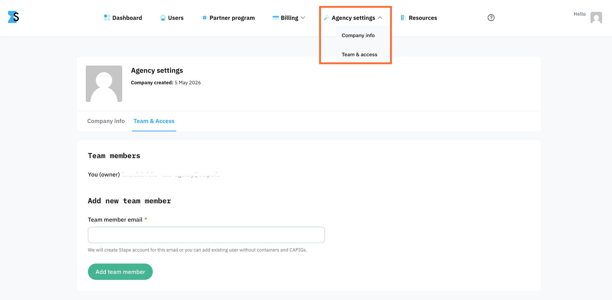Click the Billing card icon
612x300 pixels.
coord(276,18)
